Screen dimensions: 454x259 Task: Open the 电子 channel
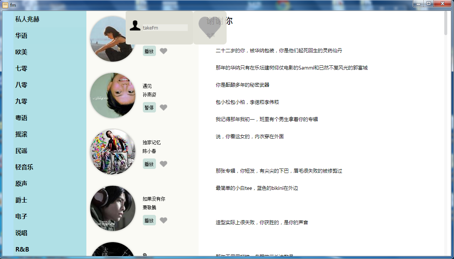[21, 216]
